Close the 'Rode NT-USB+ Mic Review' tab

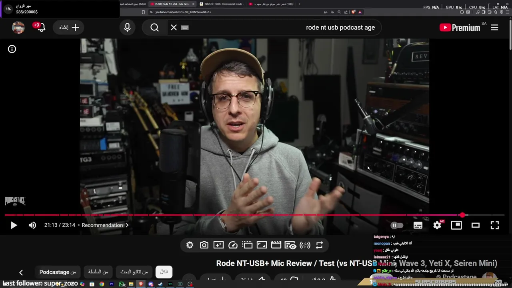(193, 4)
